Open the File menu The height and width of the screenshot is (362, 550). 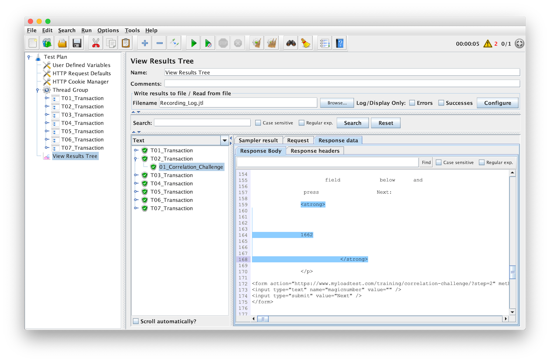32,30
